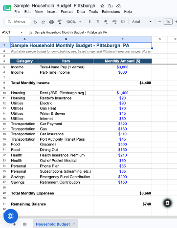Select the Health Insurance Premium cell
This screenshot has height=228, width=177.
pos(66,155)
